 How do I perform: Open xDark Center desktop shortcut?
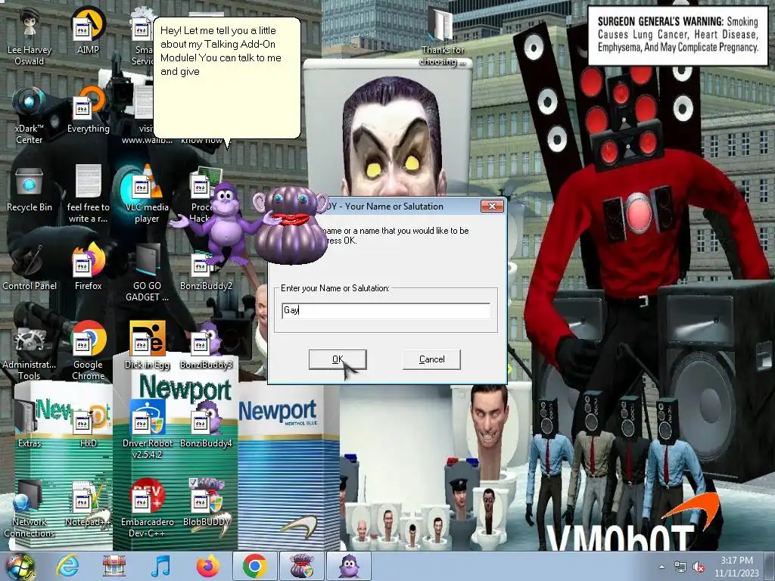tap(30, 116)
